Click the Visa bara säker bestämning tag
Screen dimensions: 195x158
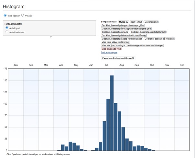click(x=115, y=42)
